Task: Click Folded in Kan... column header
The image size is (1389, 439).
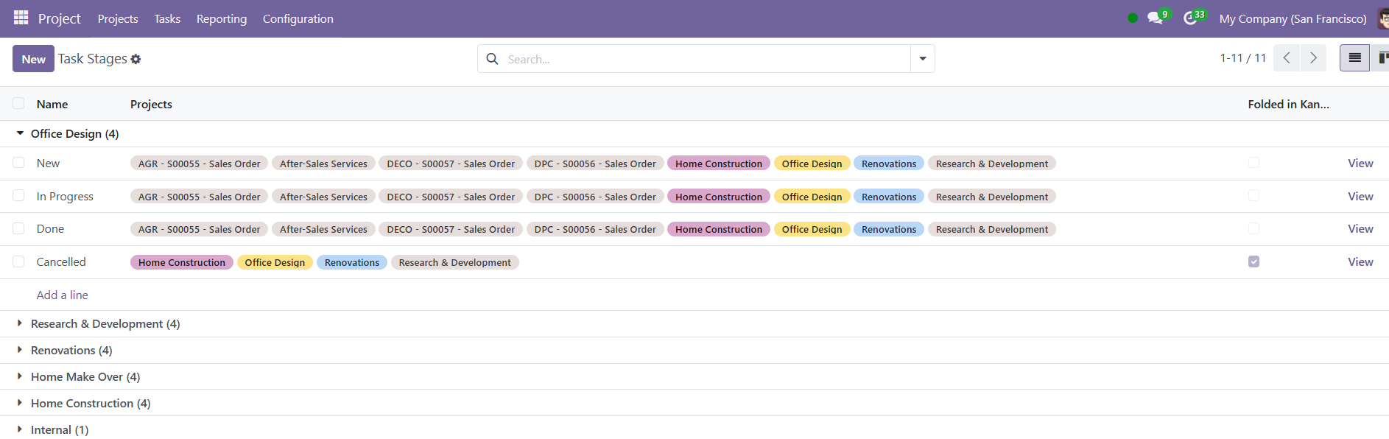Action: [1288, 104]
